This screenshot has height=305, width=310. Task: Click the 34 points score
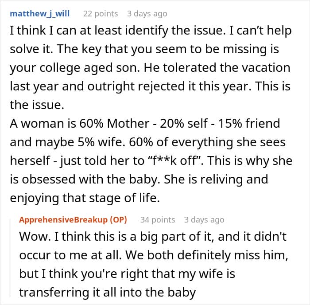[158, 219]
